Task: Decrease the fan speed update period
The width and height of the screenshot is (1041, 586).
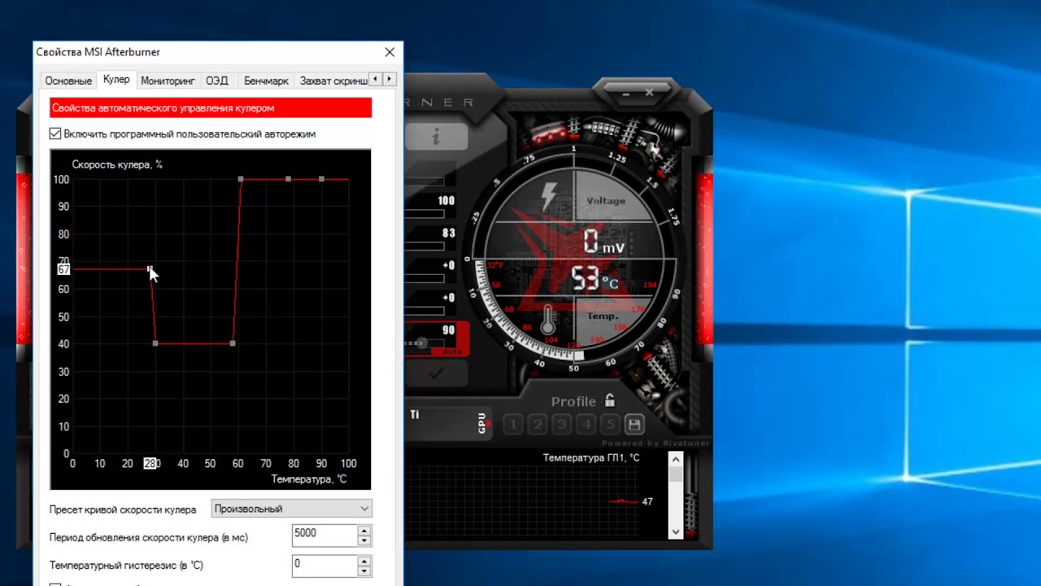Action: click(364, 540)
